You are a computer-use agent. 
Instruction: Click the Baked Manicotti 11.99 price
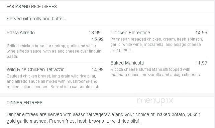click(201, 63)
